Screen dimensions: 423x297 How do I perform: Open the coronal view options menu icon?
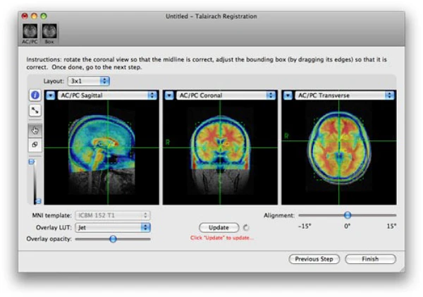point(169,95)
